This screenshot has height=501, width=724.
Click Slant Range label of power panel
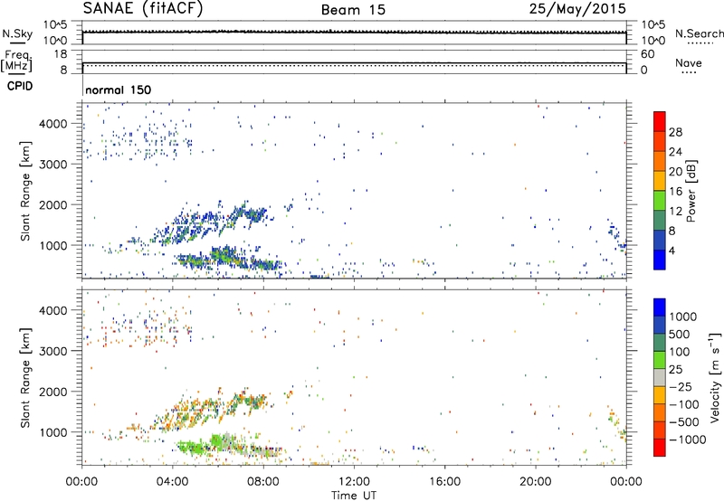pyautogui.click(x=25, y=191)
